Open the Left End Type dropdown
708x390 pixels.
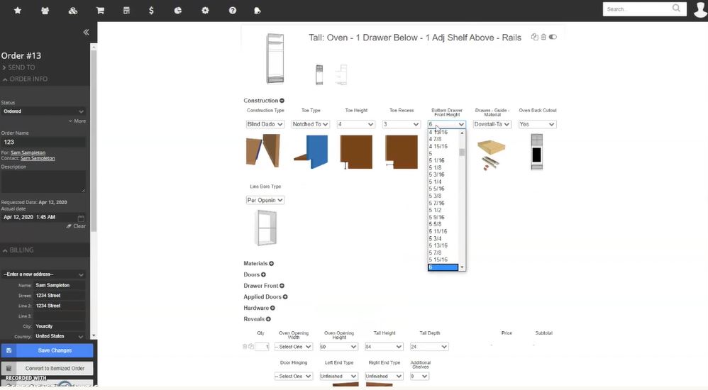[338, 376]
